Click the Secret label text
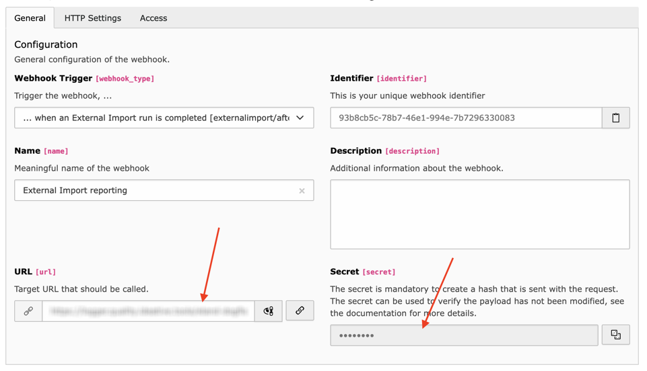Image resolution: width=647 pixels, height=371 pixels. (345, 272)
